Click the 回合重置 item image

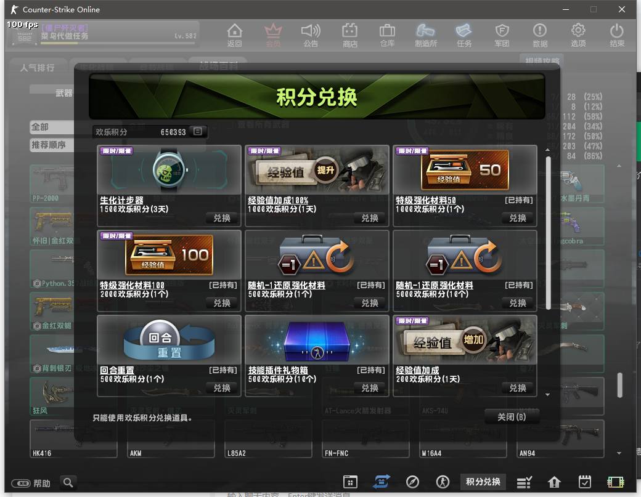tap(169, 340)
